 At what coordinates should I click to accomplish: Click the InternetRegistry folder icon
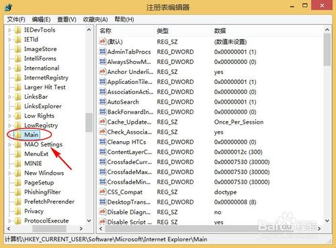pyautogui.click(x=18, y=78)
